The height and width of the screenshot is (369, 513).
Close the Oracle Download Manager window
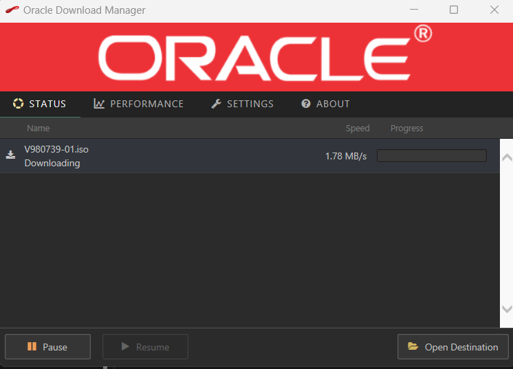tap(494, 10)
